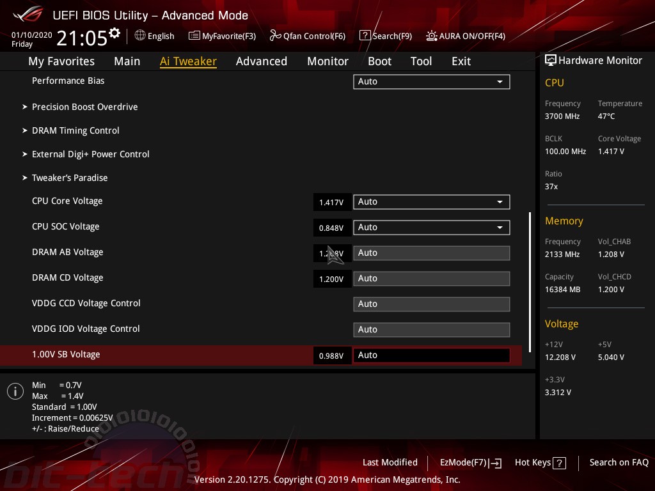Click the DRAM AB Voltage input field
Image resolution: width=655 pixels, height=491 pixels.
[x=432, y=253]
